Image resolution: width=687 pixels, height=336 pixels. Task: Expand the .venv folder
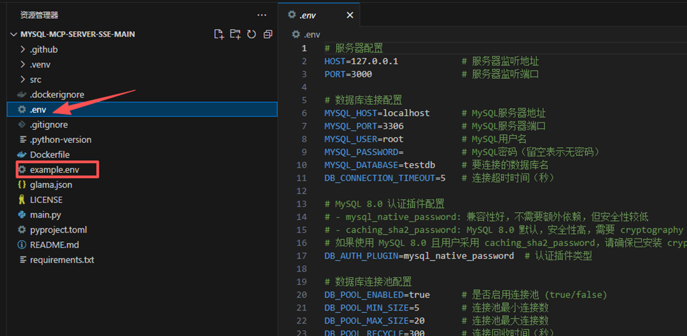23,64
